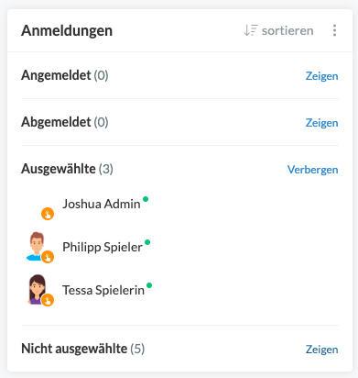
Task: Select the Joshua Admin name entry
Action: (x=102, y=204)
